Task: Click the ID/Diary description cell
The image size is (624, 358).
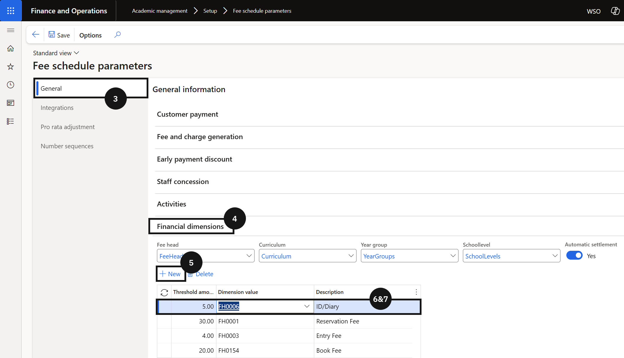Action: pyautogui.click(x=367, y=307)
